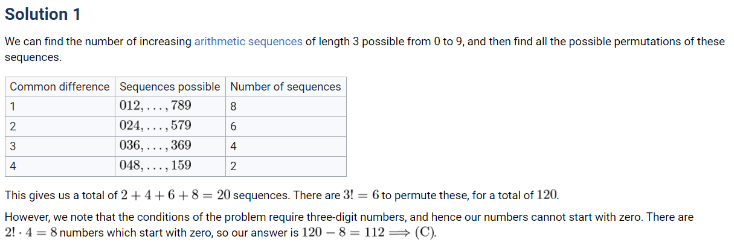Image resolution: width=734 pixels, height=245 pixels.
Task: Select the Common difference column header
Action: (x=60, y=87)
